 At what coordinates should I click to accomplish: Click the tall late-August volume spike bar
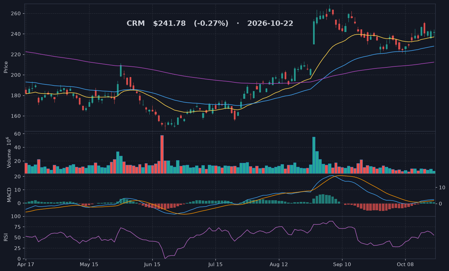(x=314, y=155)
